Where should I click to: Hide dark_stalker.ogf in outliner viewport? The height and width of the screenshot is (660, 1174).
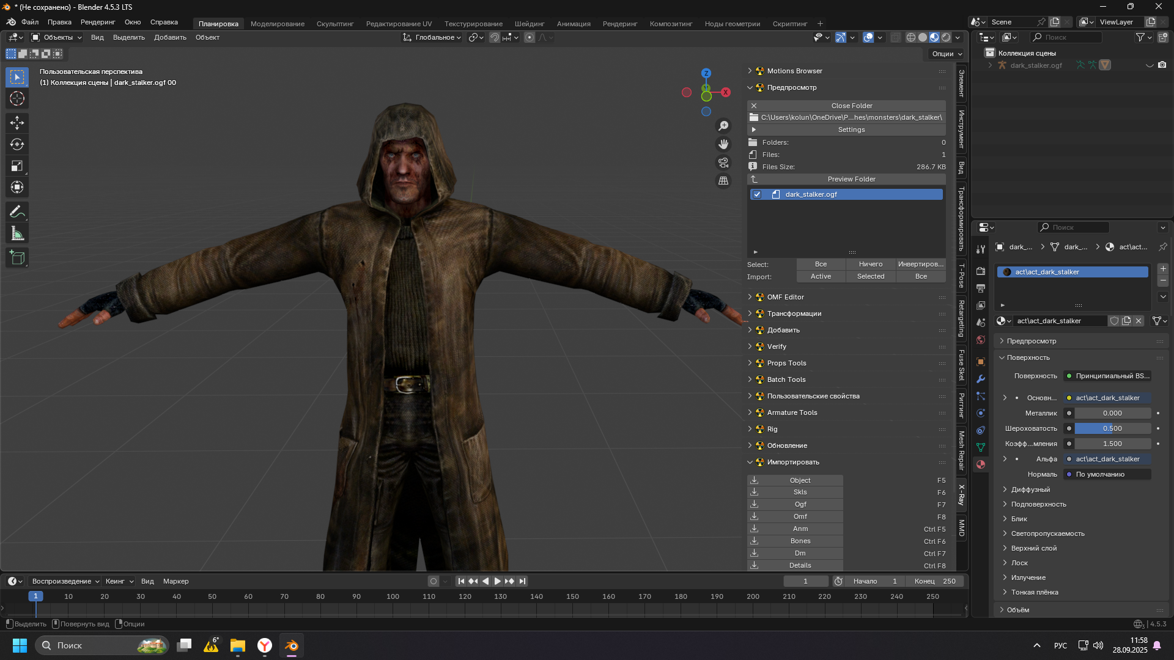(x=1150, y=65)
